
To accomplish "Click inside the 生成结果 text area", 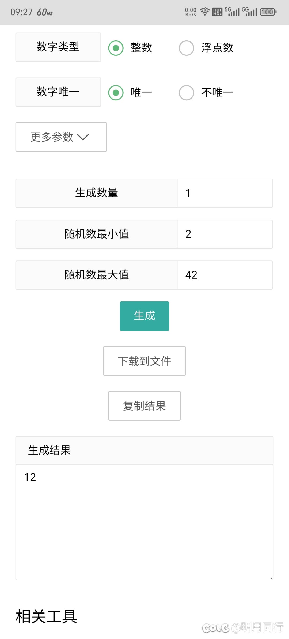I will point(144,522).
